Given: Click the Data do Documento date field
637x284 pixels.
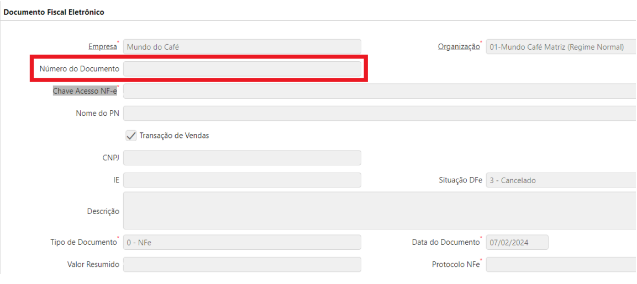Looking at the screenshot, I should pyautogui.click(x=517, y=242).
